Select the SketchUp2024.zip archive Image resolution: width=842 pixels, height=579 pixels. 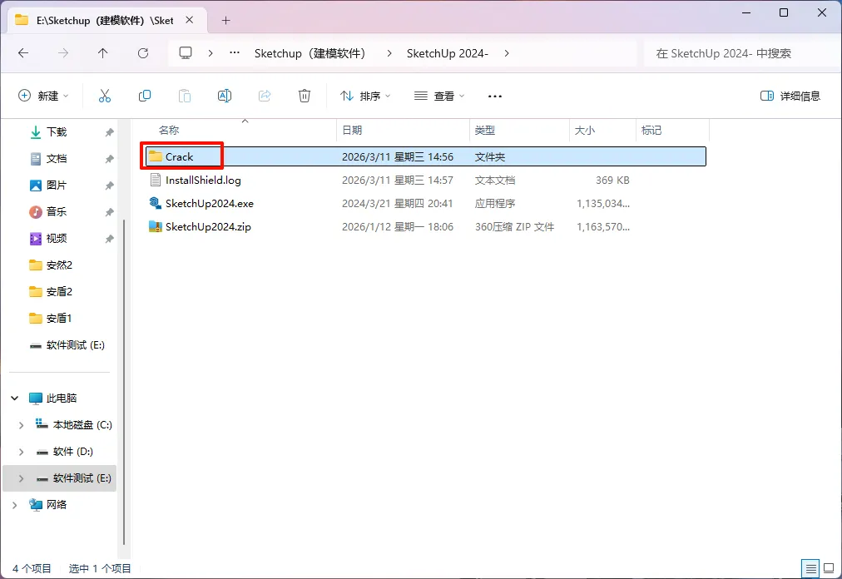pyautogui.click(x=425, y=226)
